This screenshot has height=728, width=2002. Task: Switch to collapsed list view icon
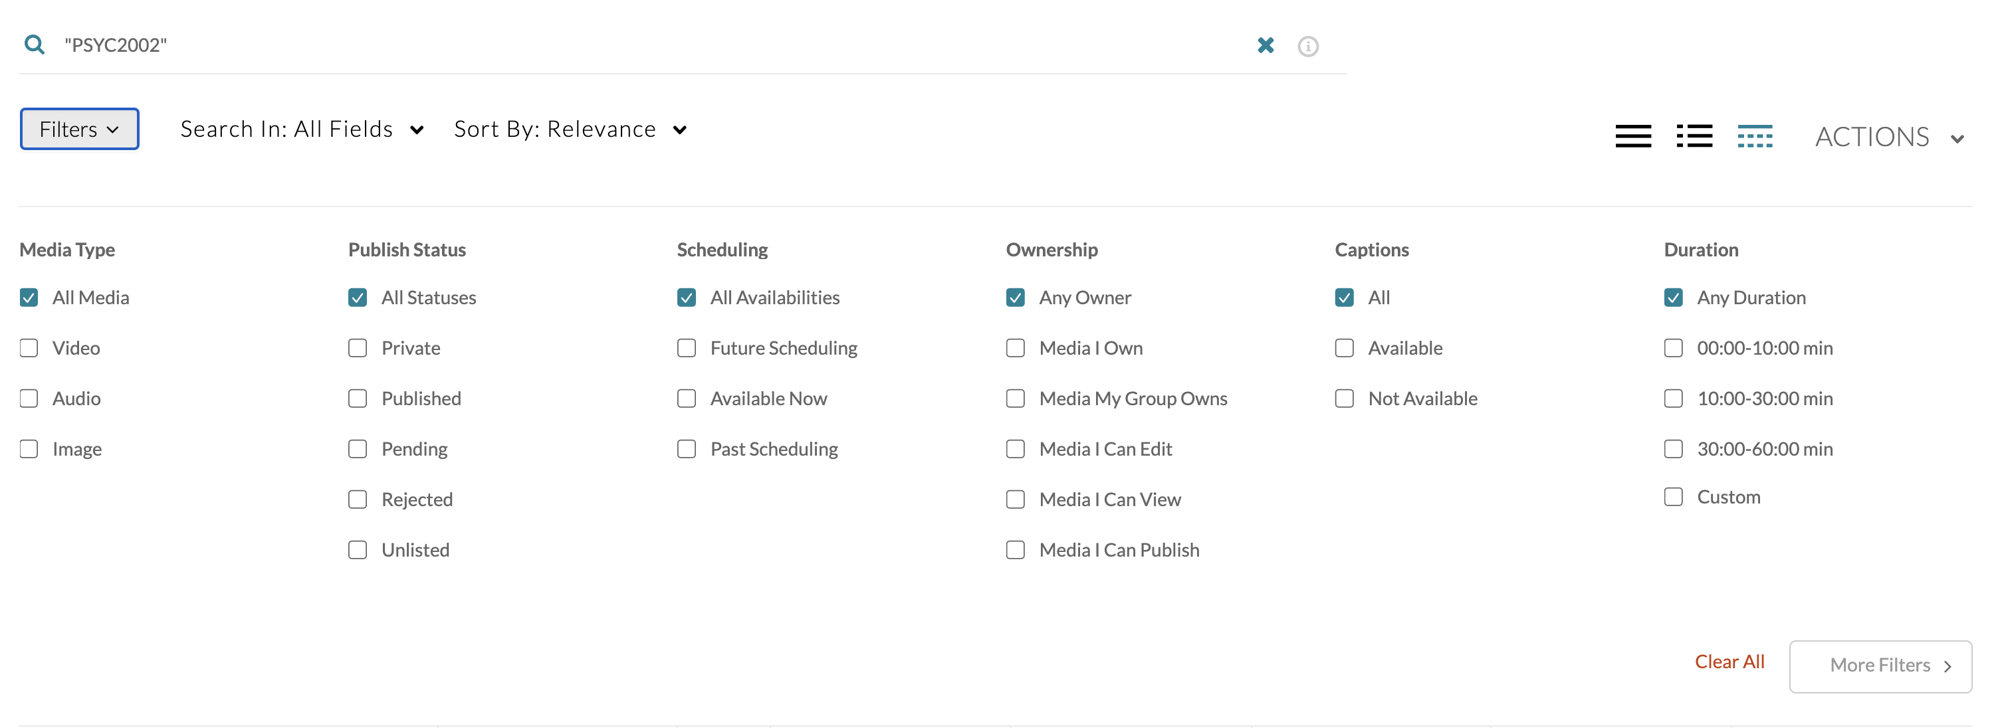pos(1633,136)
